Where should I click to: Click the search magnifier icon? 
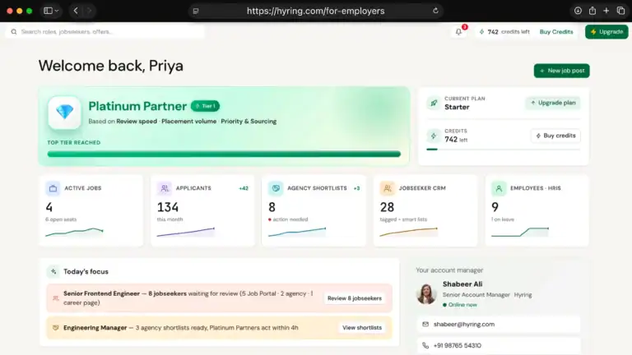click(x=14, y=32)
